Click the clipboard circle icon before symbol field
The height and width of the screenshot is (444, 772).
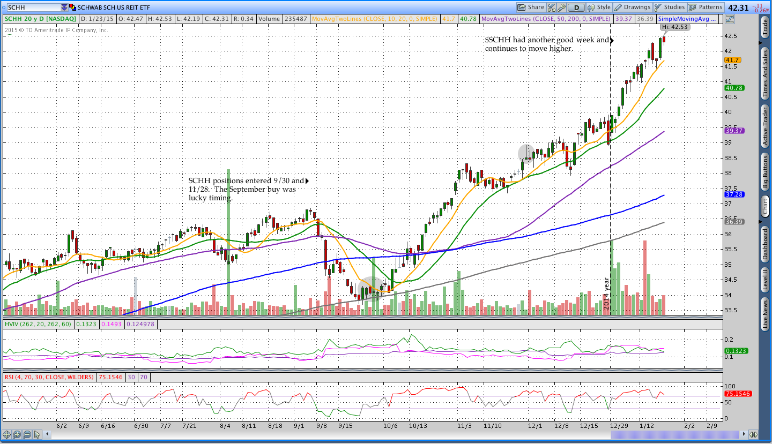point(3,7)
